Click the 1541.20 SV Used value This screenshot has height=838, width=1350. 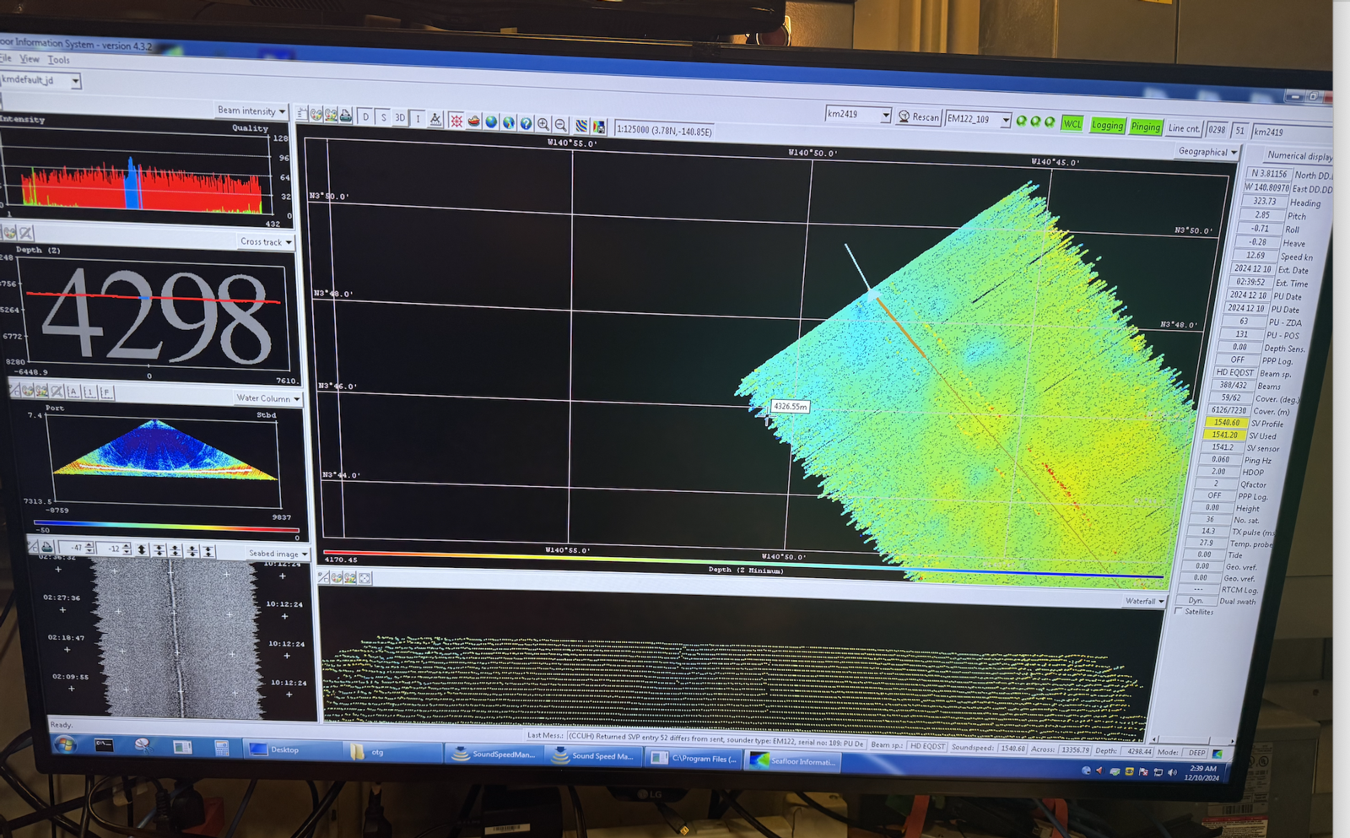(1224, 435)
